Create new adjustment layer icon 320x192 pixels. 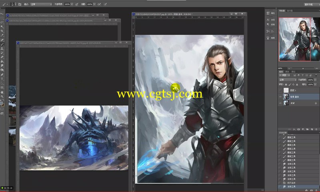coord(303,129)
